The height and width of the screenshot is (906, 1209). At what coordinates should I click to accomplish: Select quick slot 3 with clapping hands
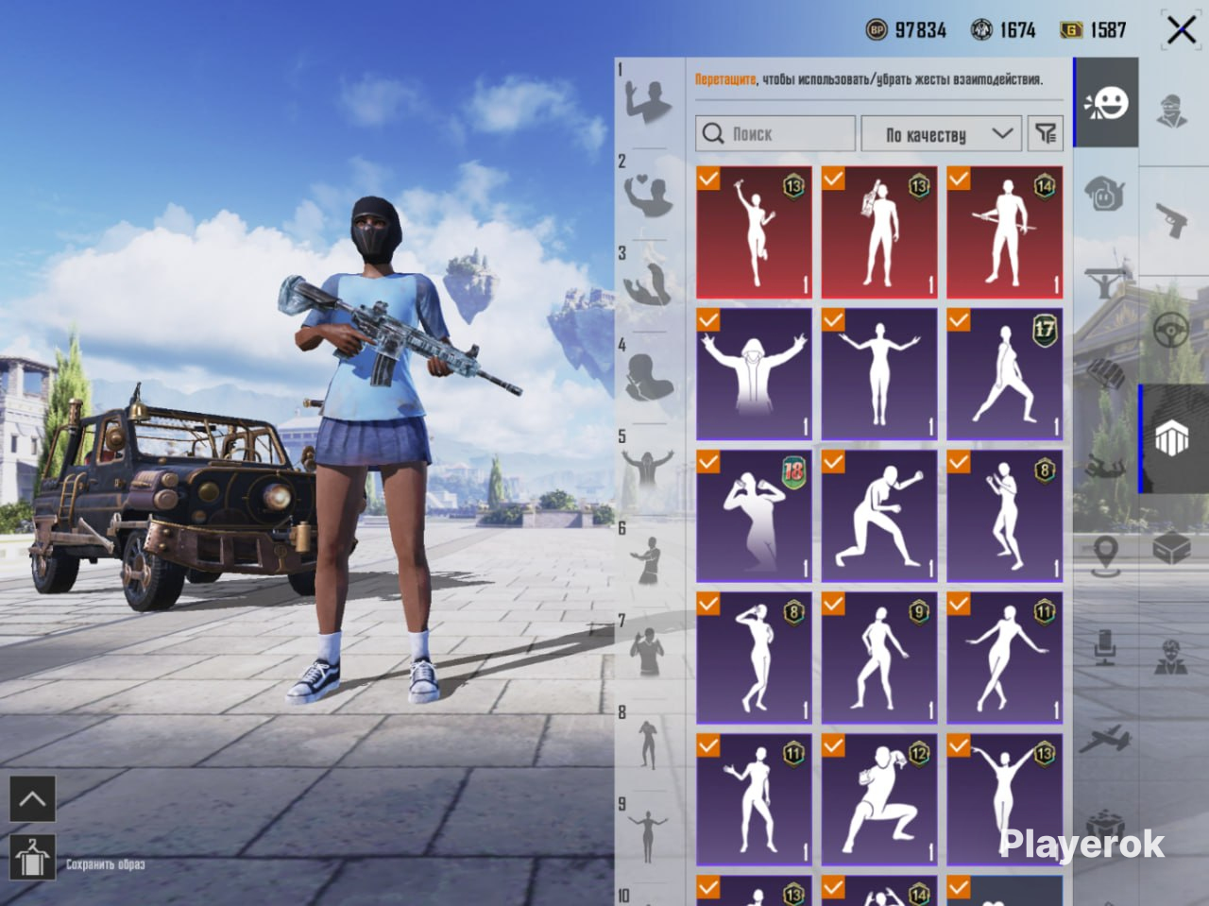pyautogui.click(x=649, y=285)
